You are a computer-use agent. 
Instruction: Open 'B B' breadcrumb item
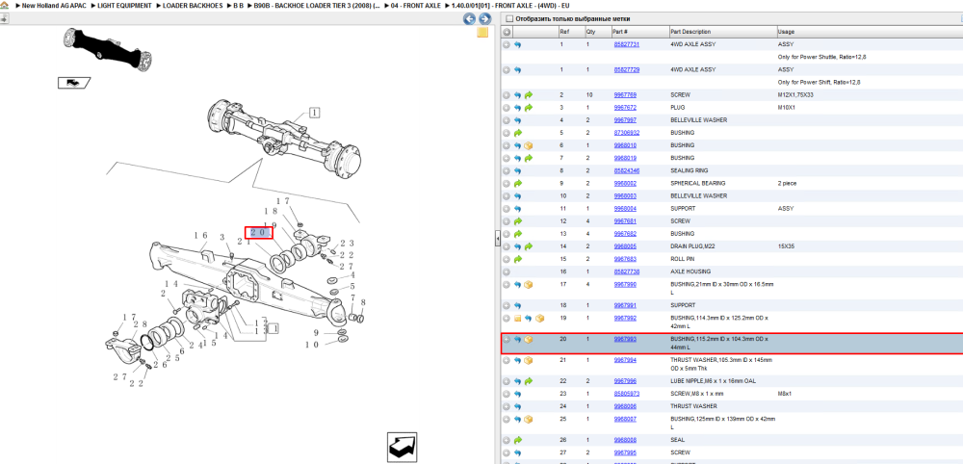[238, 5]
